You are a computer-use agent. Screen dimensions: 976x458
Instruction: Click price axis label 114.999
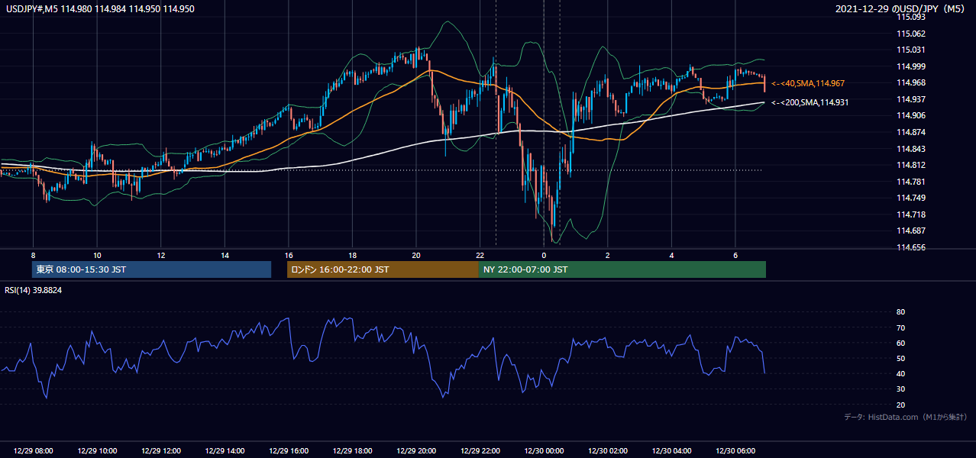pos(911,66)
